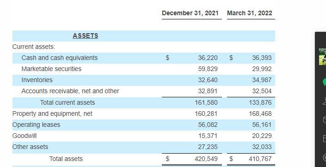Select the March 31, 2022 column header
The height and width of the screenshot is (167, 326).
point(250,13)
